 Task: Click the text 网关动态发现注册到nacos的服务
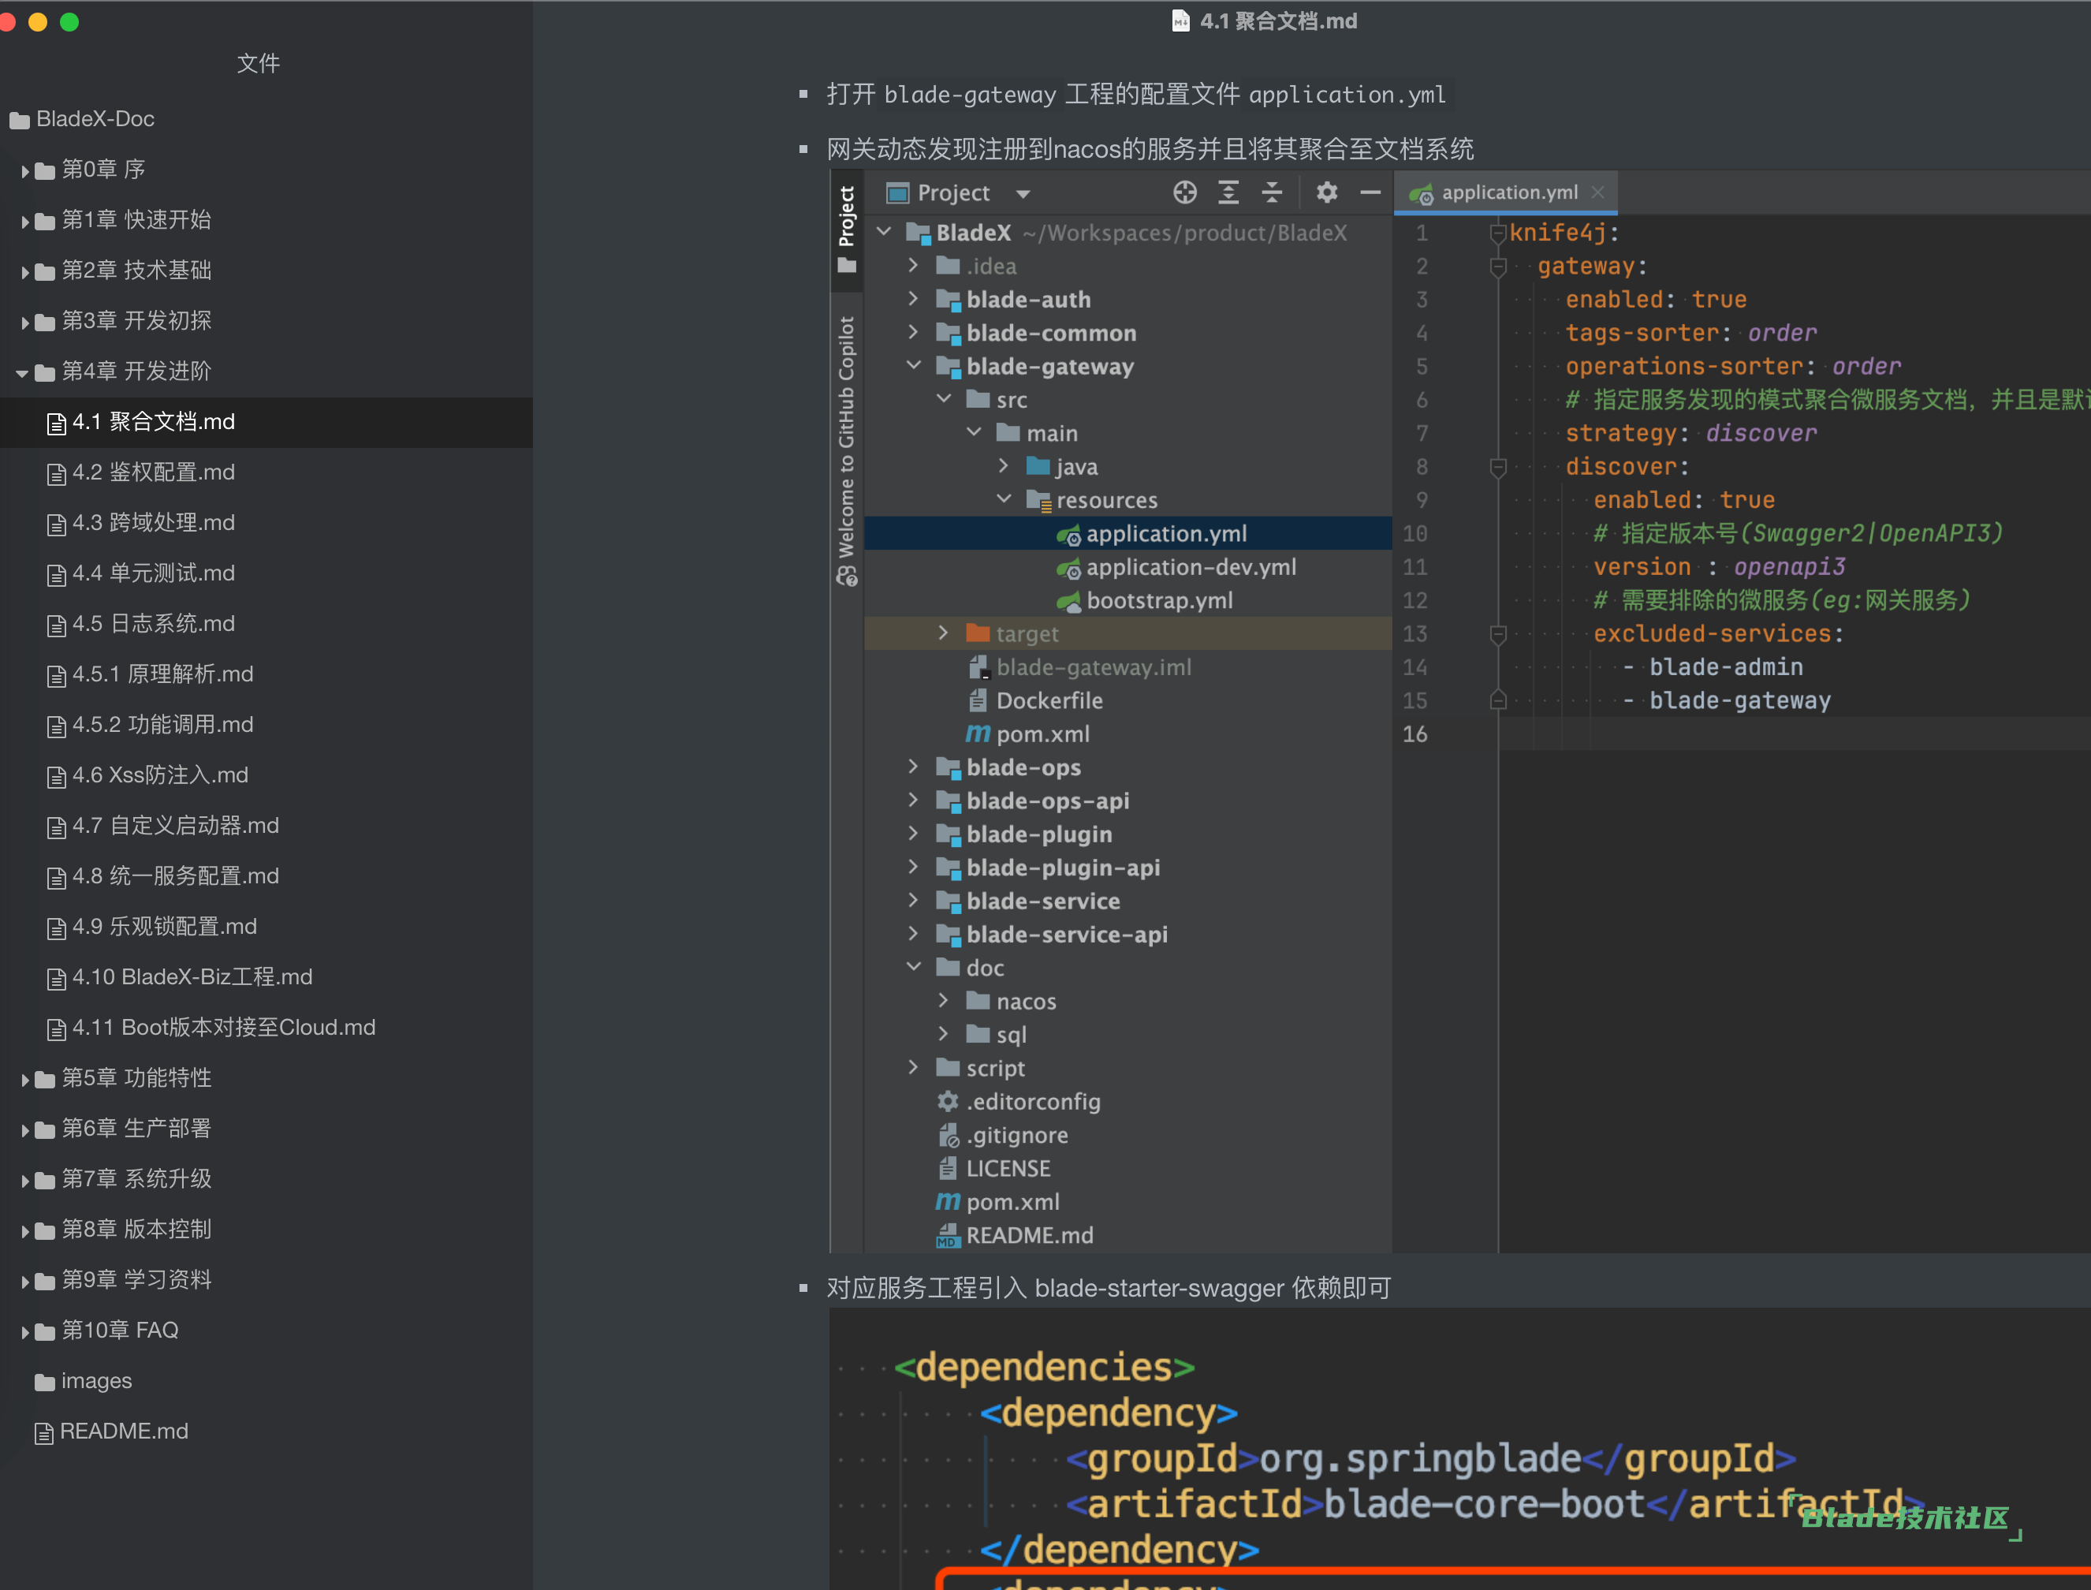(x=999, y=148)
